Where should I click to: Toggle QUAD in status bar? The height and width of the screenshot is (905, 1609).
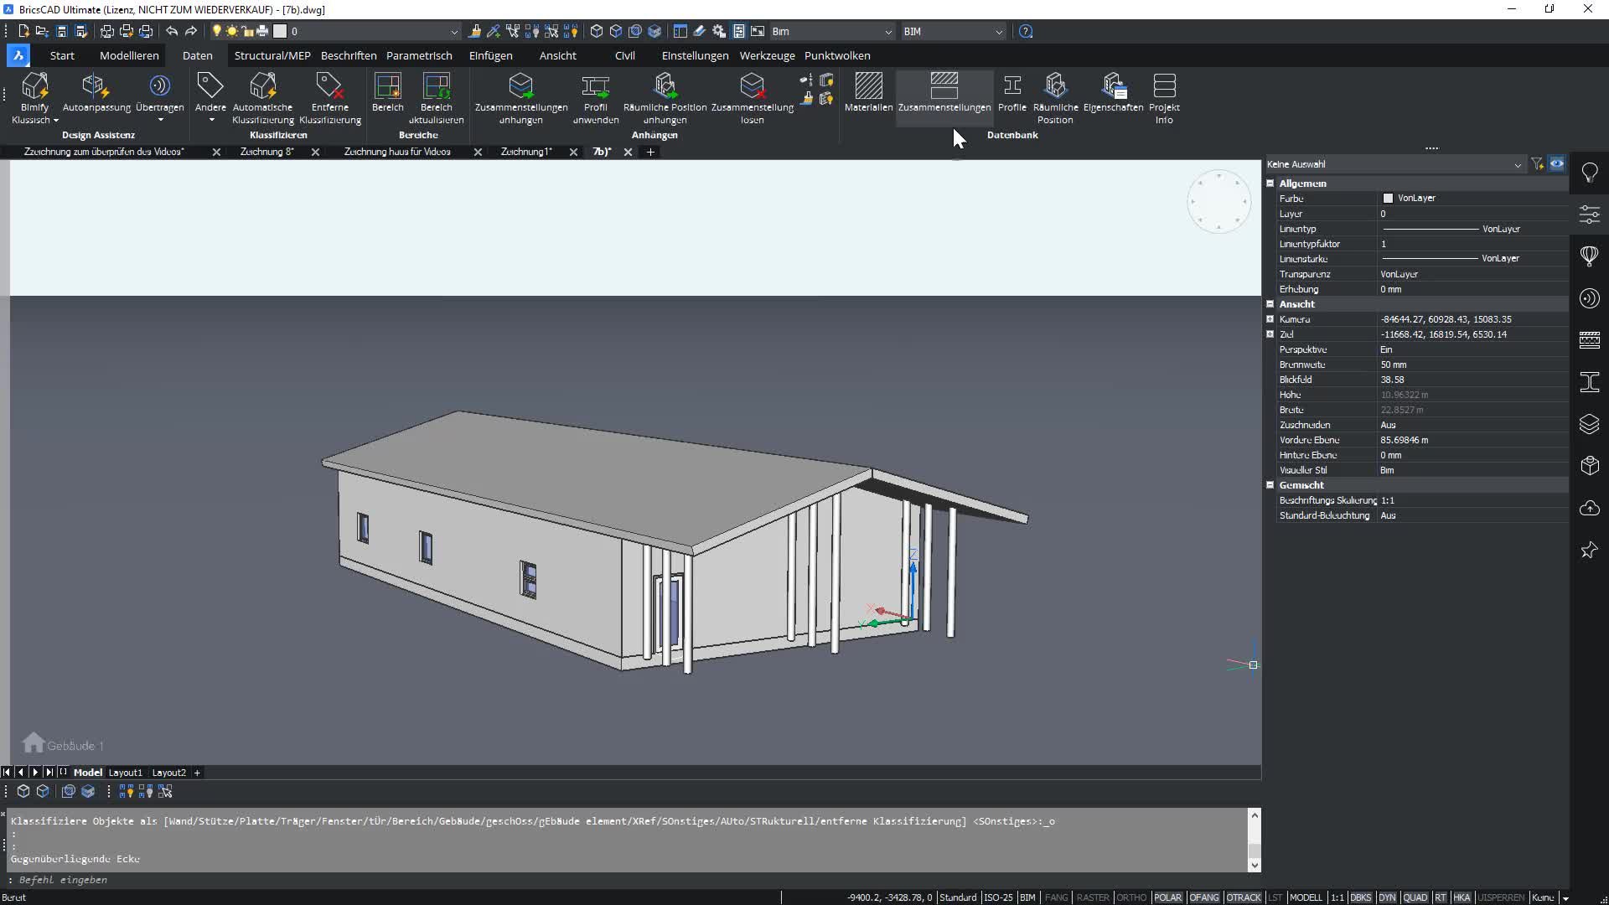(1415, 897)
